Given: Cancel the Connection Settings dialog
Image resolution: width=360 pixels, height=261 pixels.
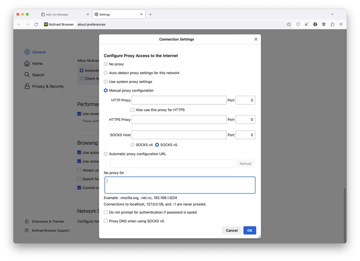Looking at the screenshot, I should tap(232, 230).
